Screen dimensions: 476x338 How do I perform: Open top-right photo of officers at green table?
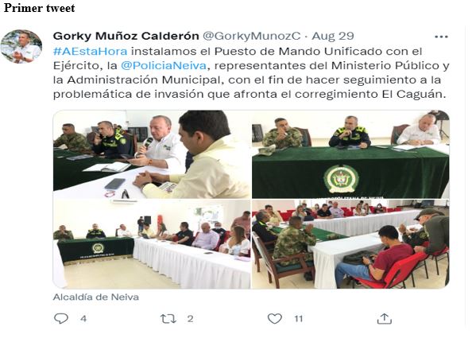pyautogui.click(x=350, y=154)
